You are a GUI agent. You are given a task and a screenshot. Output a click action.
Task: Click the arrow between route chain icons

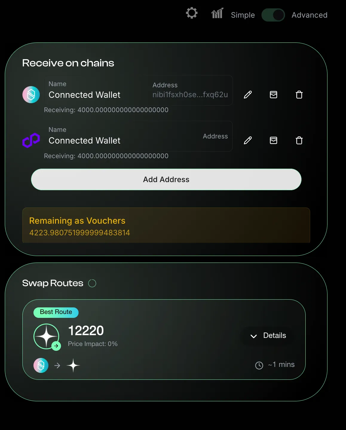(57, 365)
